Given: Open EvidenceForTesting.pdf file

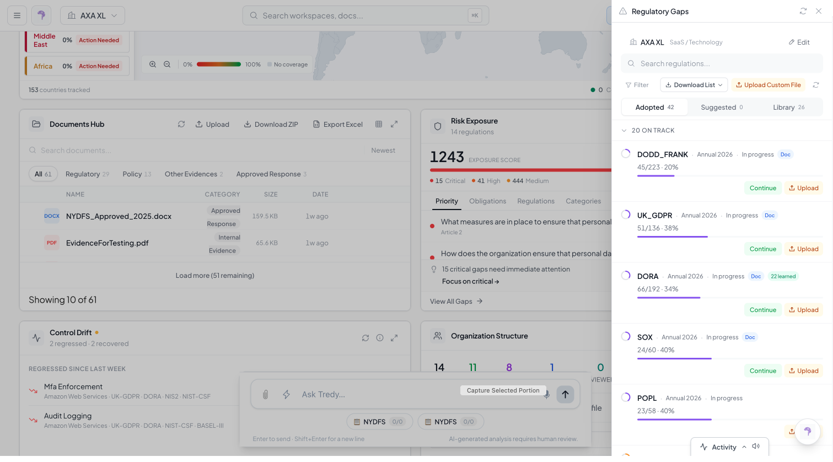Looking at the screenshot, I should pyautogui.click(x=108, y=243).
